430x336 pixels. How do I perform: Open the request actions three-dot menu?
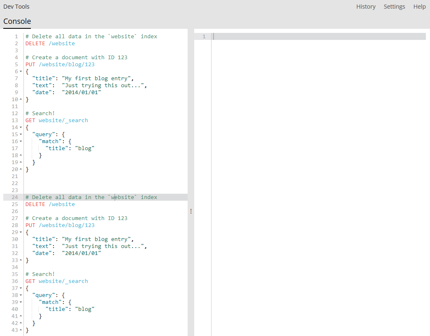[x=191, y=211]
